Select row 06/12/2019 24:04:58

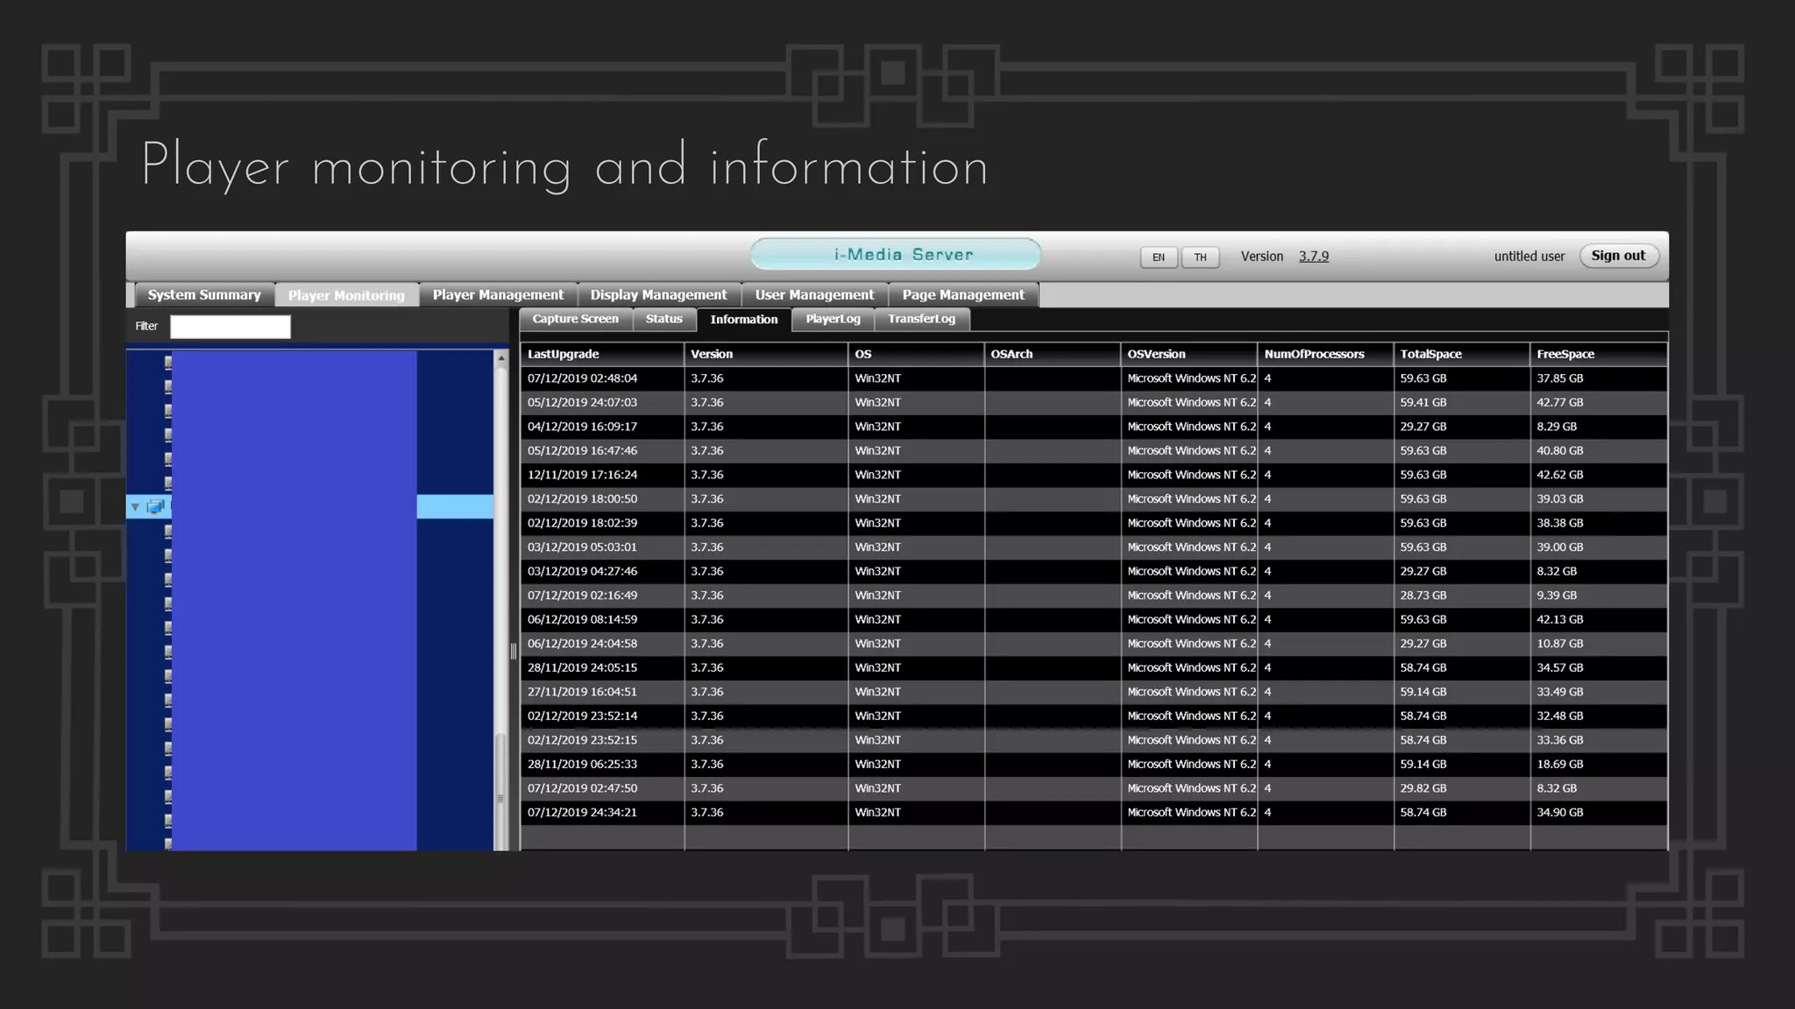click(1094, 644)
